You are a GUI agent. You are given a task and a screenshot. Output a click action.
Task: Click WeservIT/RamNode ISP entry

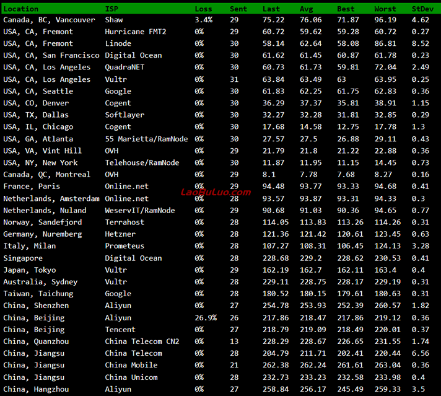click(x=140, y=211)
